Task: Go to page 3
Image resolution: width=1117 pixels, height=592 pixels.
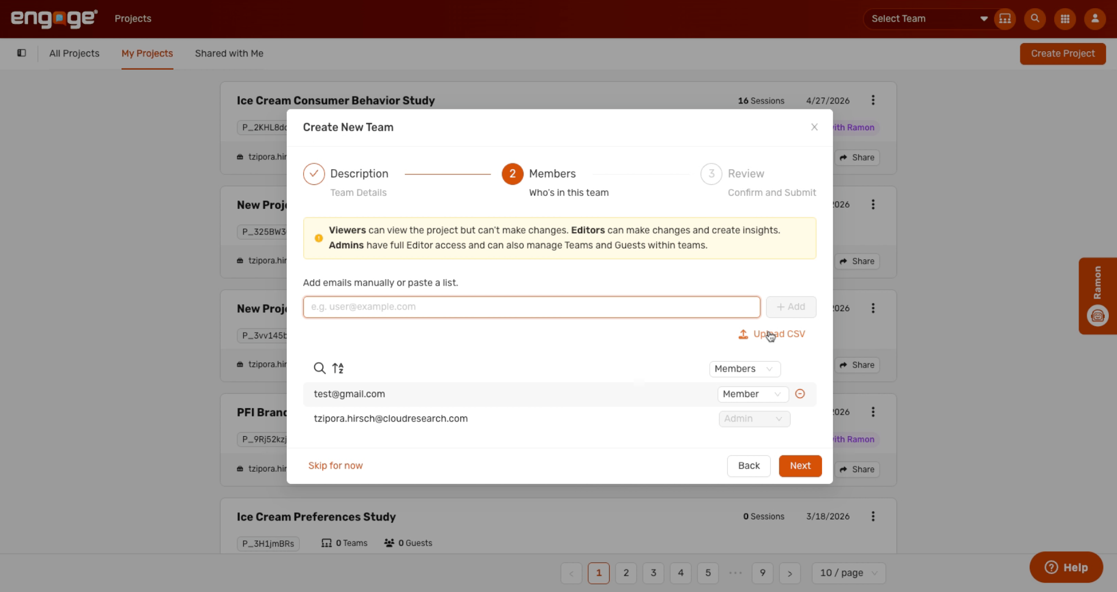Action: (x=653, y=573)
